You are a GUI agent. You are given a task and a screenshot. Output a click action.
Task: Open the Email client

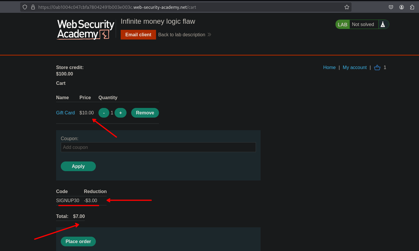tap(138, 35)
